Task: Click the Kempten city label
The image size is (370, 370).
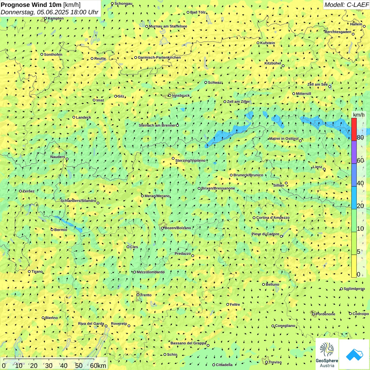Action: [56, 18]
